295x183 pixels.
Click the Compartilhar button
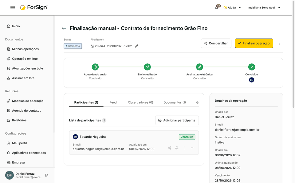(x=216, y=43)
